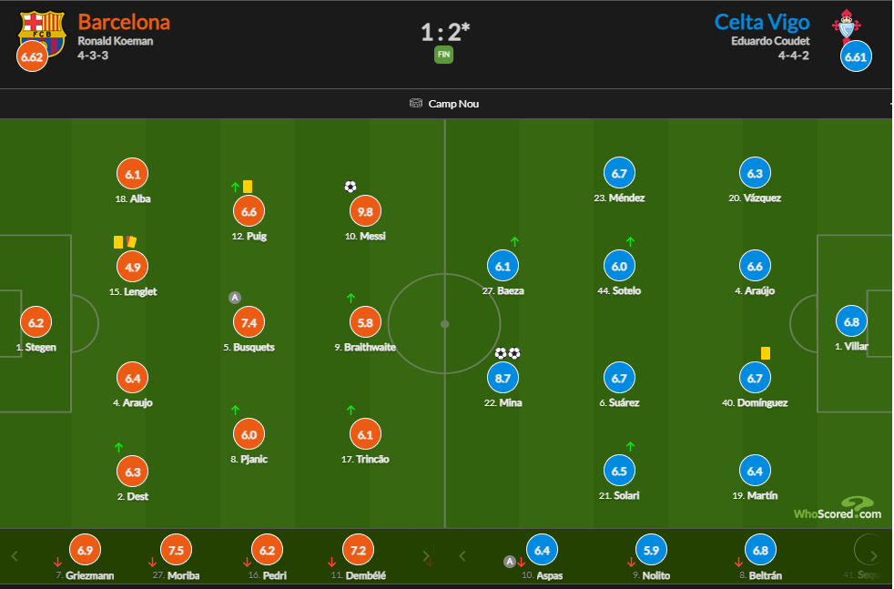Click the yellow card above Puig
Image resolution: width=894 pixels, height=589 pixels.
[248, 187]
